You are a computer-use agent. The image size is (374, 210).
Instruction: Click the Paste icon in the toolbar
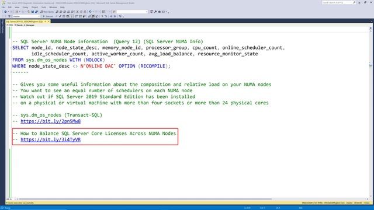(85, 12)
